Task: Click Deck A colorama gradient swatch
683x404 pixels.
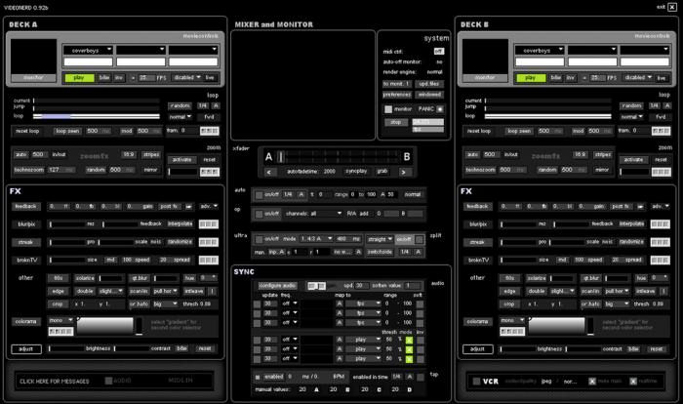Action: 105,326
